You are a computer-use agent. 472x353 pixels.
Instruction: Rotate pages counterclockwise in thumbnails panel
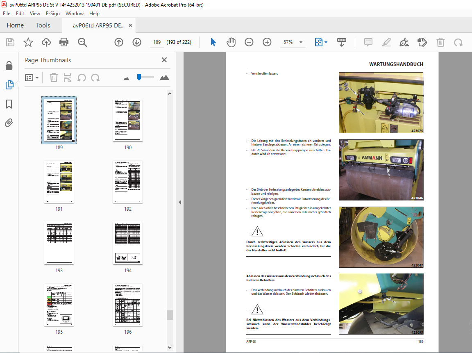(x=82, y=78)
